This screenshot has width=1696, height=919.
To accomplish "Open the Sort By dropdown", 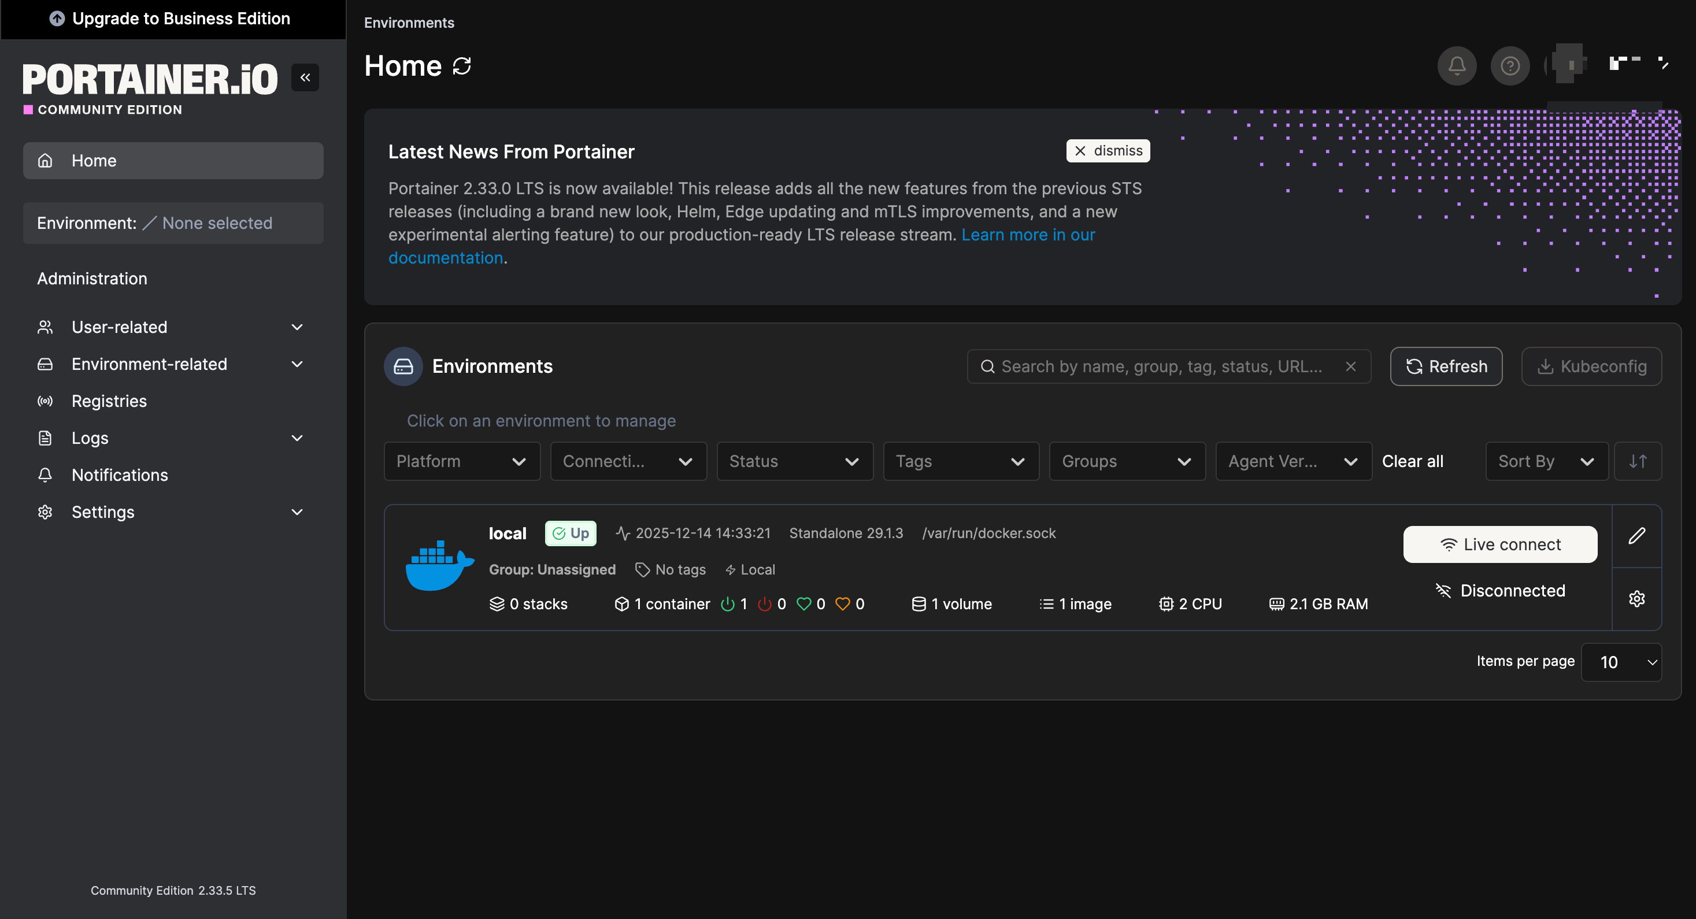I will pyautogui.click(x=1546, y=461).
